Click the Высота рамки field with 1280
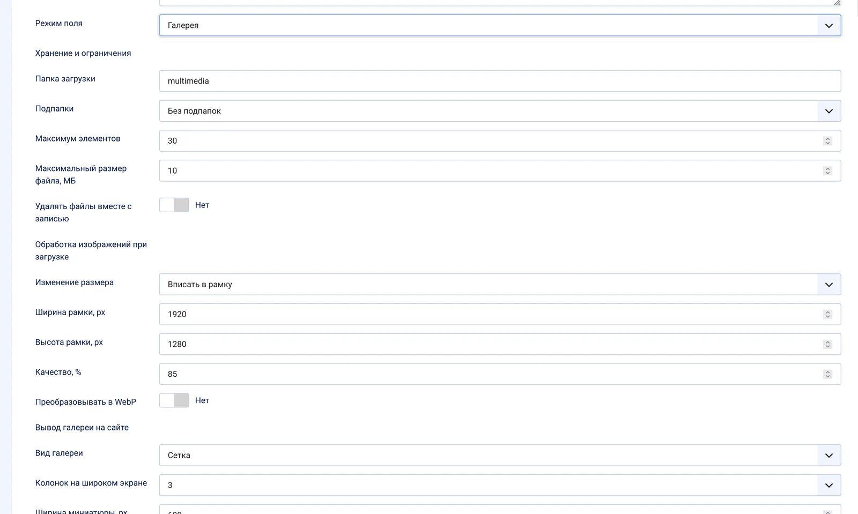The width and height of the screenshot is (858, 514). tap(500, 344)
